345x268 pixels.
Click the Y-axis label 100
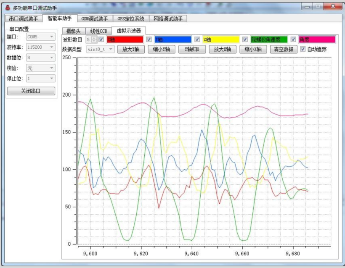point(66,169)
